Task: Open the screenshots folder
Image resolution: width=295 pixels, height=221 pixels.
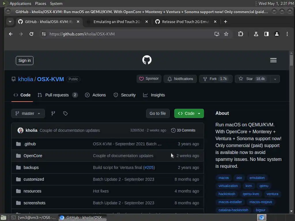Action: pos(35,203)
